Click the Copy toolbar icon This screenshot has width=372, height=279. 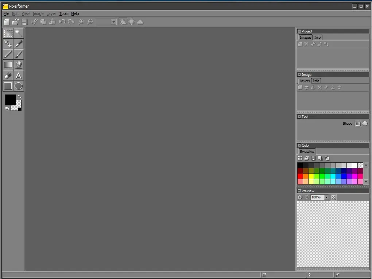pos(43,22)
